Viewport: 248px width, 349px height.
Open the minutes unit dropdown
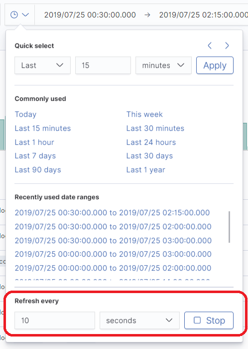click(163, 65)
